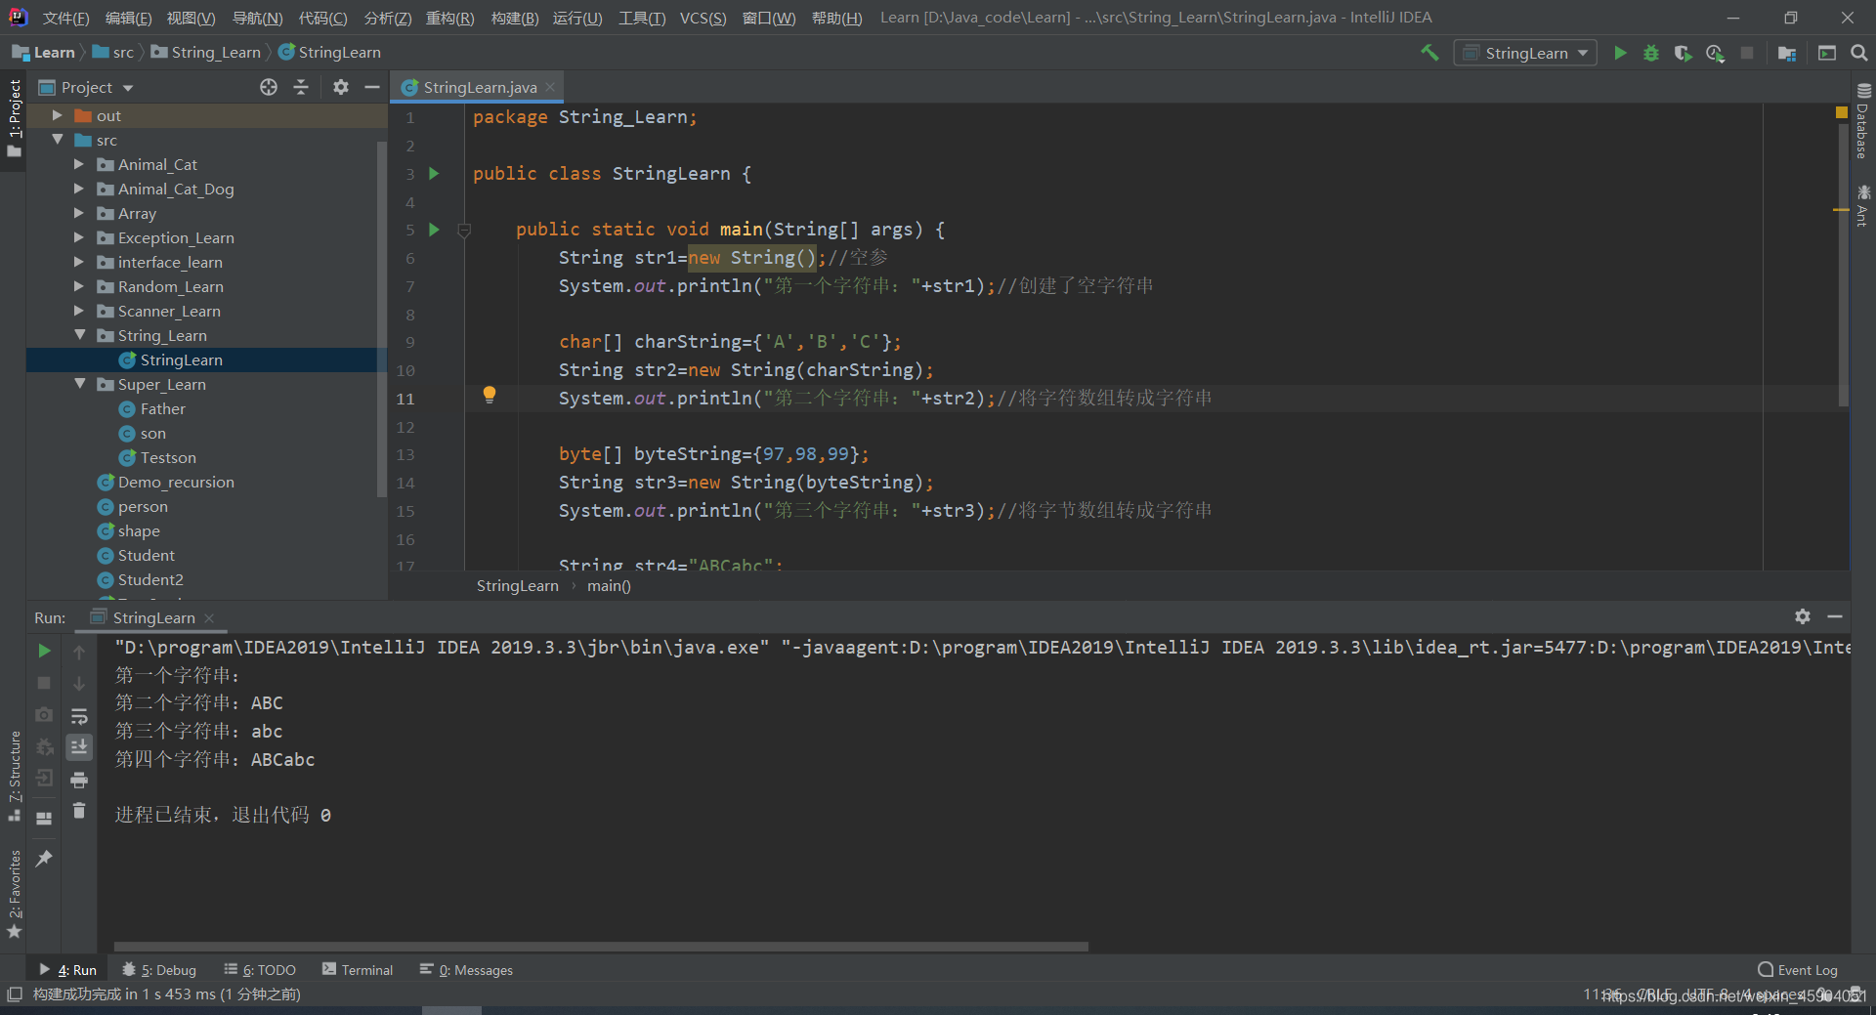Viewport: 1876px width, 1015px height.
Task: Close the StringLearn run tab
Action: [209, 618]
